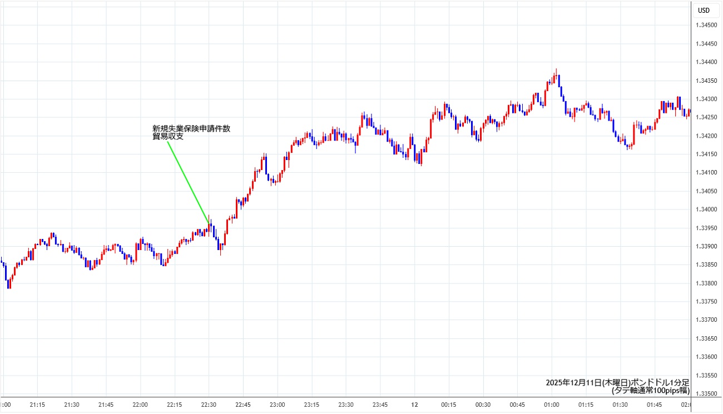
Task: Click the 21:15 time axis label
Action: click(37, 405)
